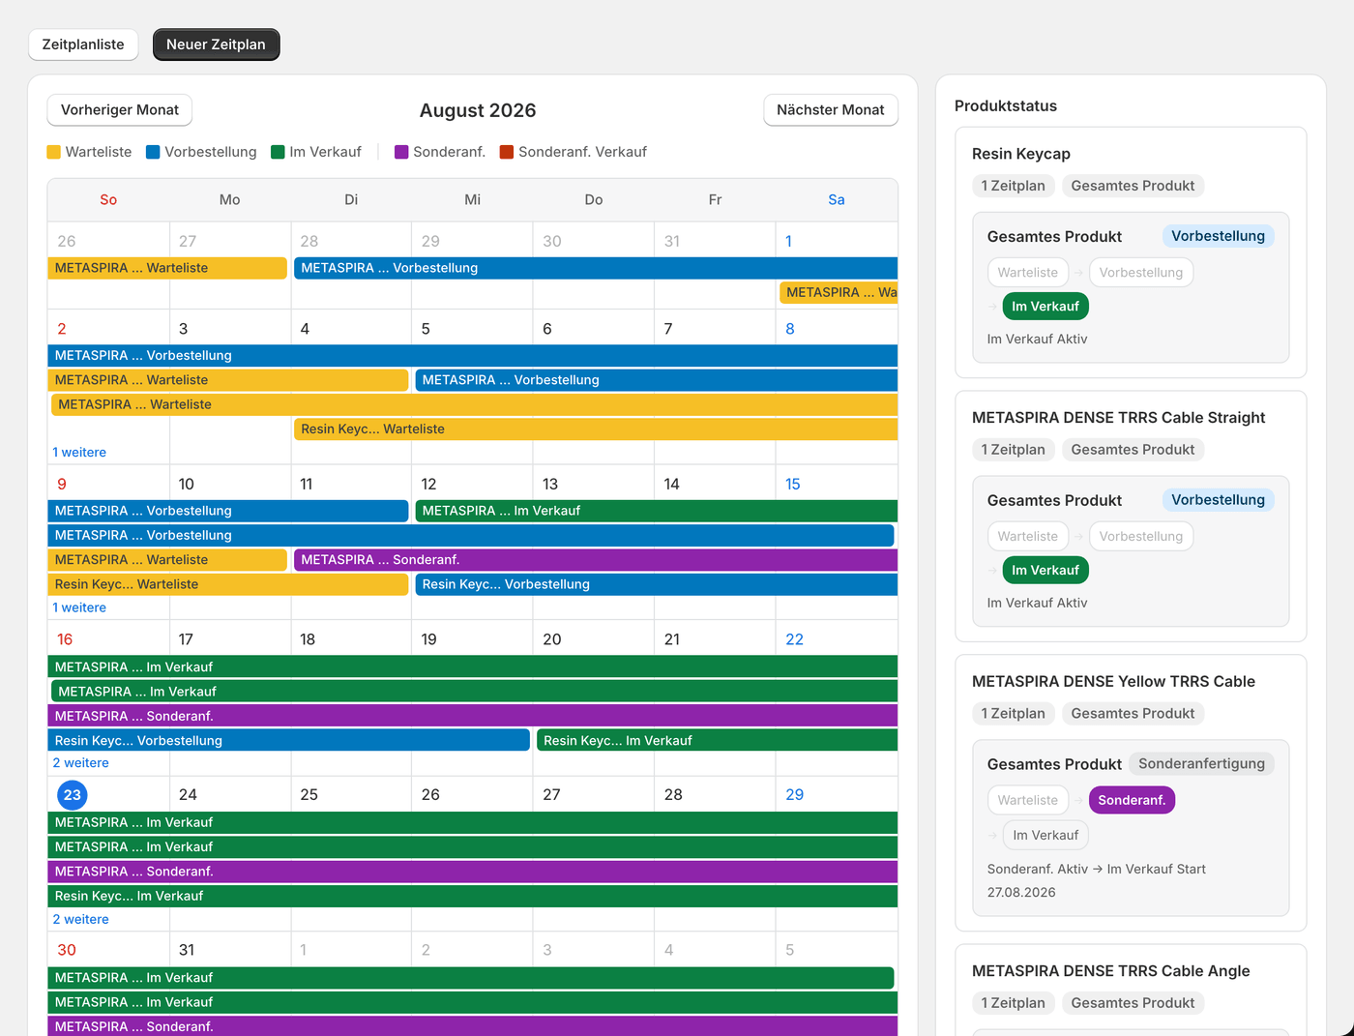The width and height of the screenshot is (1354, 1036).
Task: Open Resin Keyc... Vorbestellung event on August 16
Action: pos(289,741)
